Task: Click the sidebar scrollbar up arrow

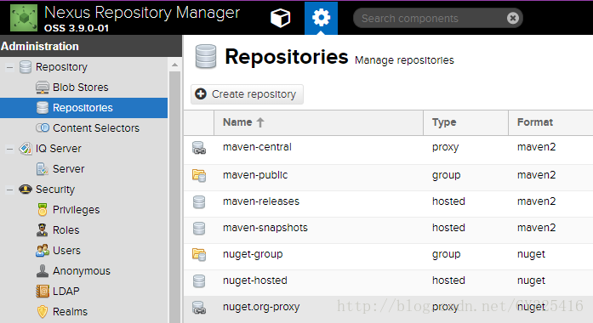Action: pos(174,65)
